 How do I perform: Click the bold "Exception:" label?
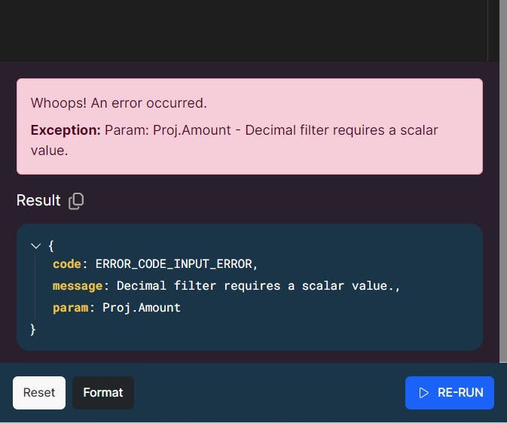click(66, 130)
